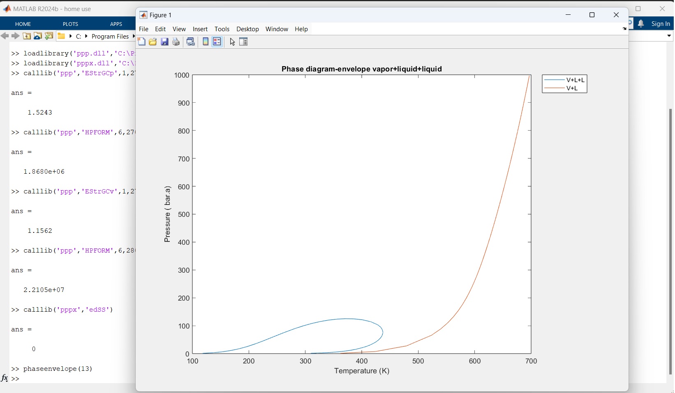The height and width of the screenshot is (393, 675).
Task: Click the Open File folder icon in Figure toolbar
Action: (153, 41)
